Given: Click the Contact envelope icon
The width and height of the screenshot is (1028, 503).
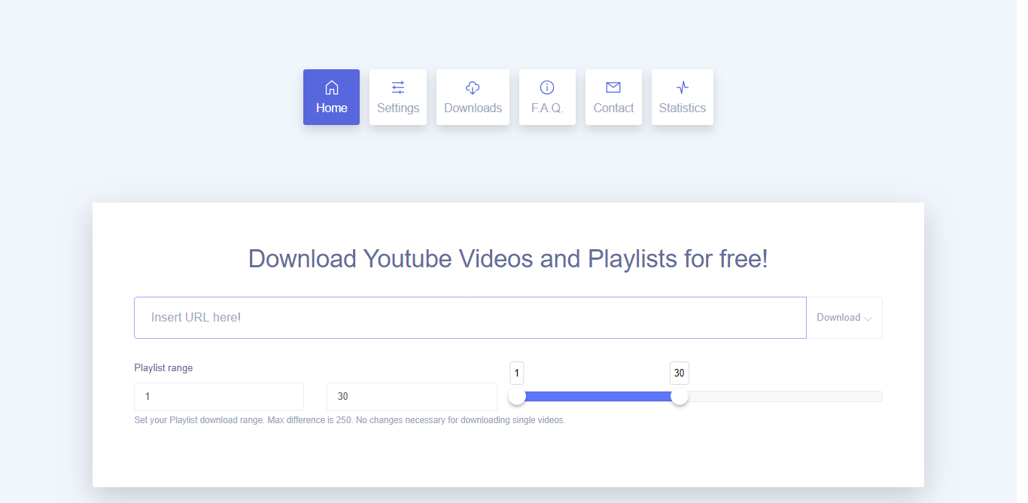Looking at the screenshot, I should (x=613, y=87).
